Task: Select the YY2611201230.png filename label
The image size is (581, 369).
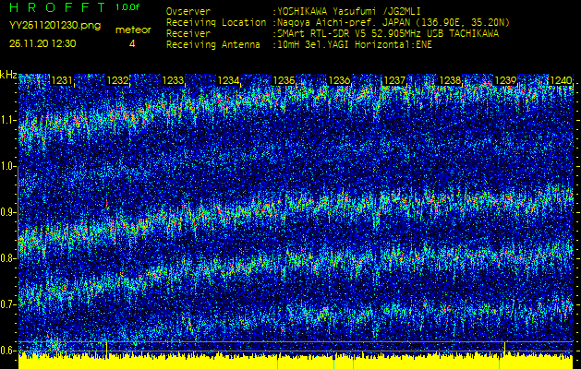Action: [54, 26]
